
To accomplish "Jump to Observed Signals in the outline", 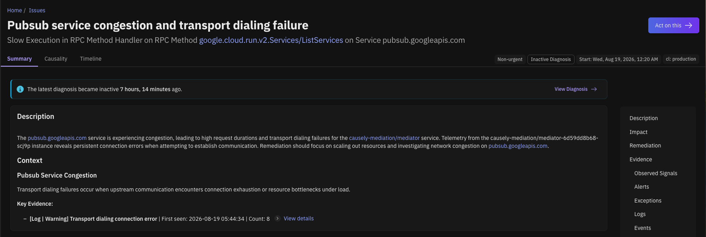I will tap(656, 173).
